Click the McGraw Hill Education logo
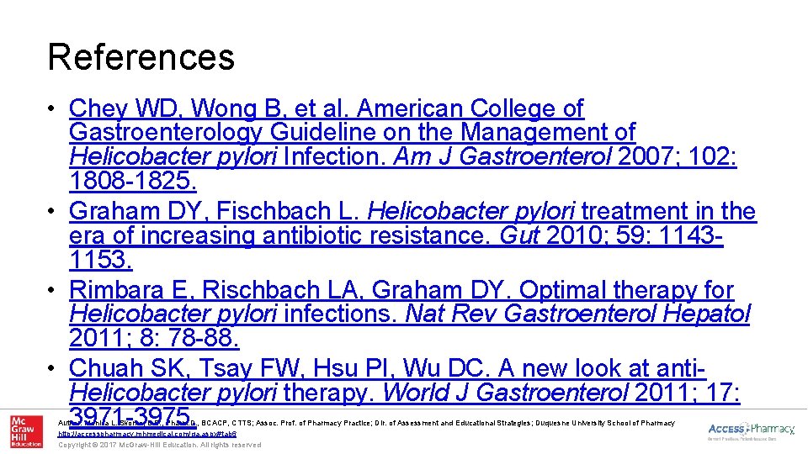Image resolution: width=808 pixels, height=454 pixels. click(x=27, y=431)
